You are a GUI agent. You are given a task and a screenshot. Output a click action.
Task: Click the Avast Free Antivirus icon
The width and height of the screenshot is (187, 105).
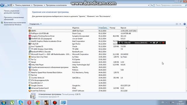30,91
